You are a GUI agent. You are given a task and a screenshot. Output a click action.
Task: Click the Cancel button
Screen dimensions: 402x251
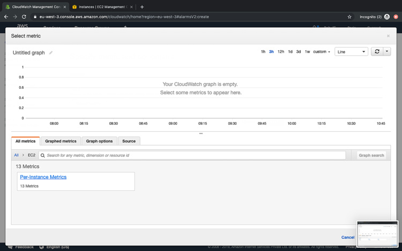(x=348, y=237)
